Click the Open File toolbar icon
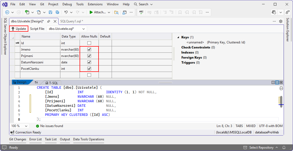Image resolution: width=293 pixels, height=151 pixels. coord(39,12)
